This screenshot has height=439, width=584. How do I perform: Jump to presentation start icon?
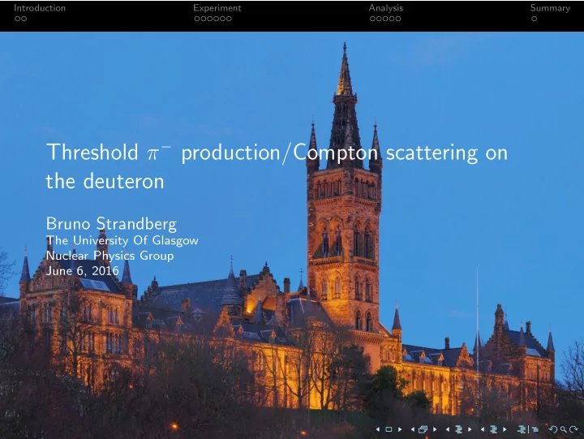click(x=522, y=429)
